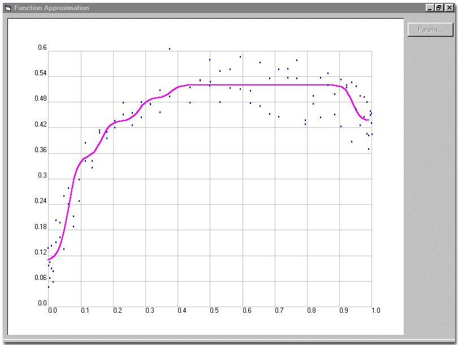Click the 0.5 tick label on the x-axis
The image size is (458, 345).
[213, 310]
